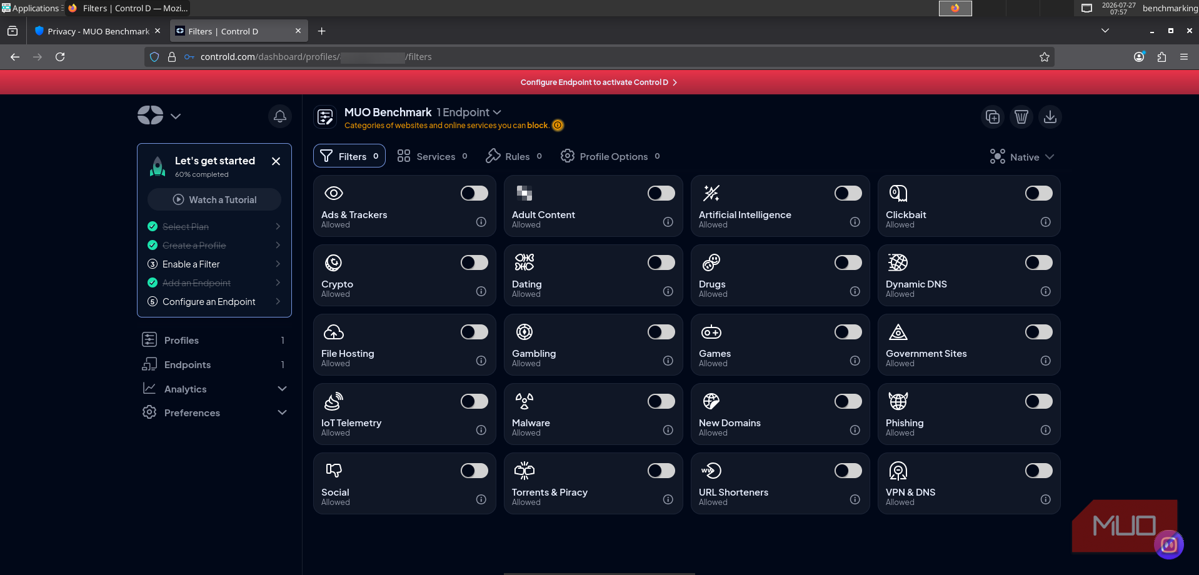Expand the Preferences section
This screenshot has height=575, width=1199.
282,412
